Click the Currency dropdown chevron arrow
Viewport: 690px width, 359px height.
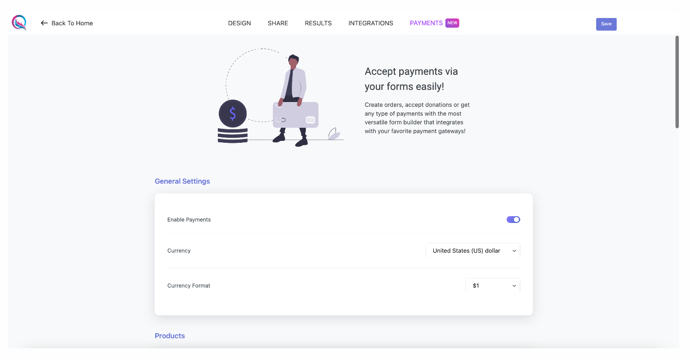(514, 251)
